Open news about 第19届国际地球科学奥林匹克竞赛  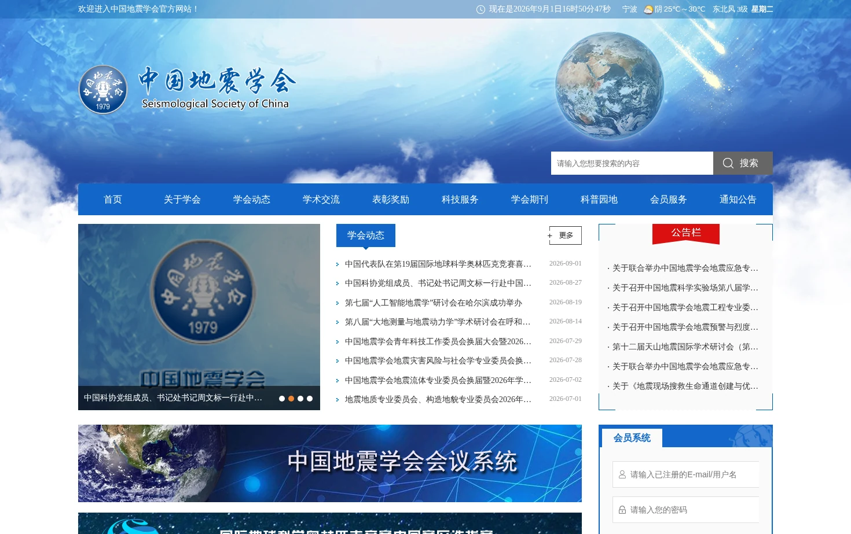[438, 264]
